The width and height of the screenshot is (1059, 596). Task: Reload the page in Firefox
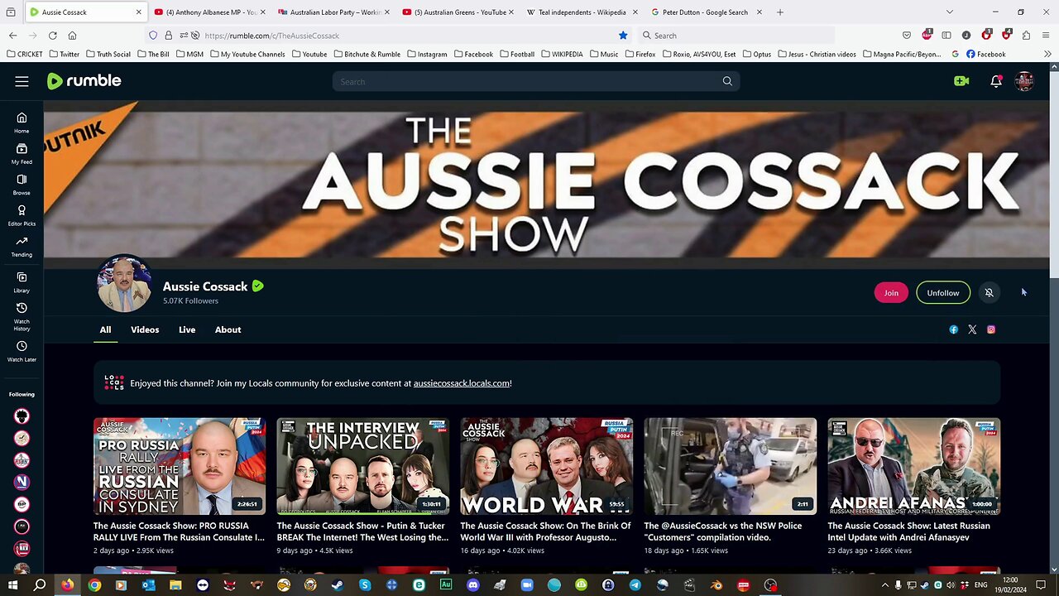click(52, 36)
